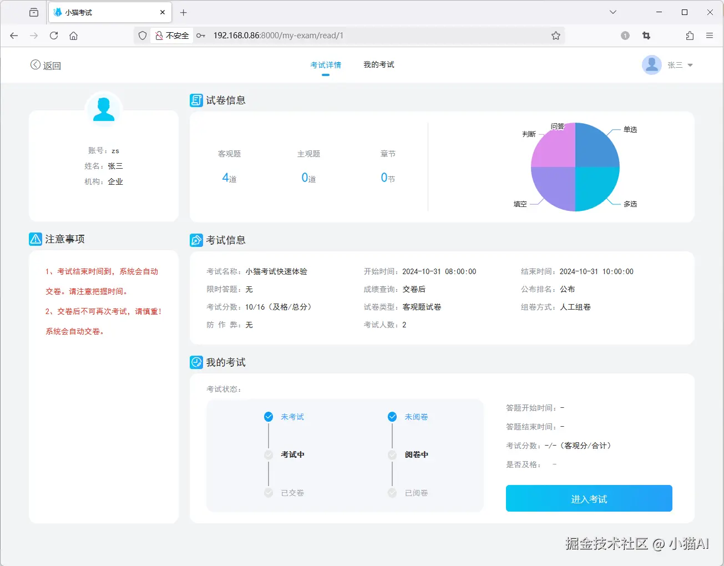Click the browser home icon
The height and width of the screenshot is (566, 724).
[x=73, y=35]
